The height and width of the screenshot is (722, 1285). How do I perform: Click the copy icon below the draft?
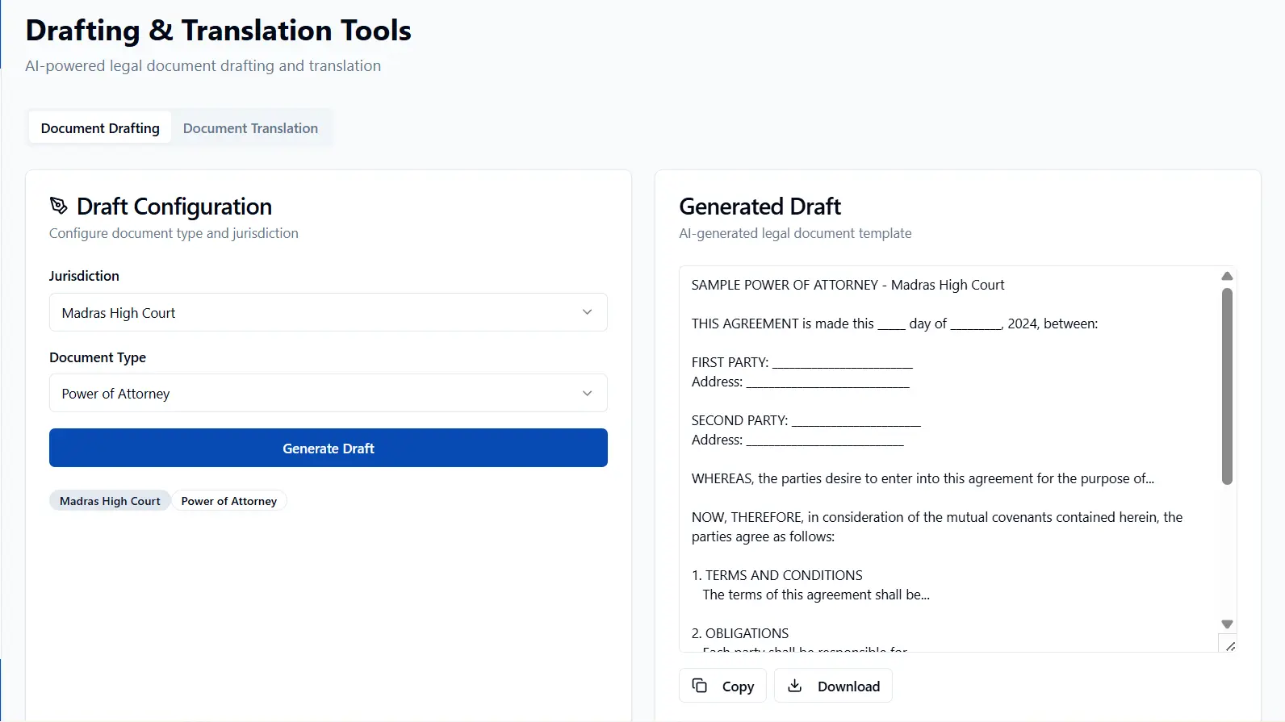pos(700,686)
